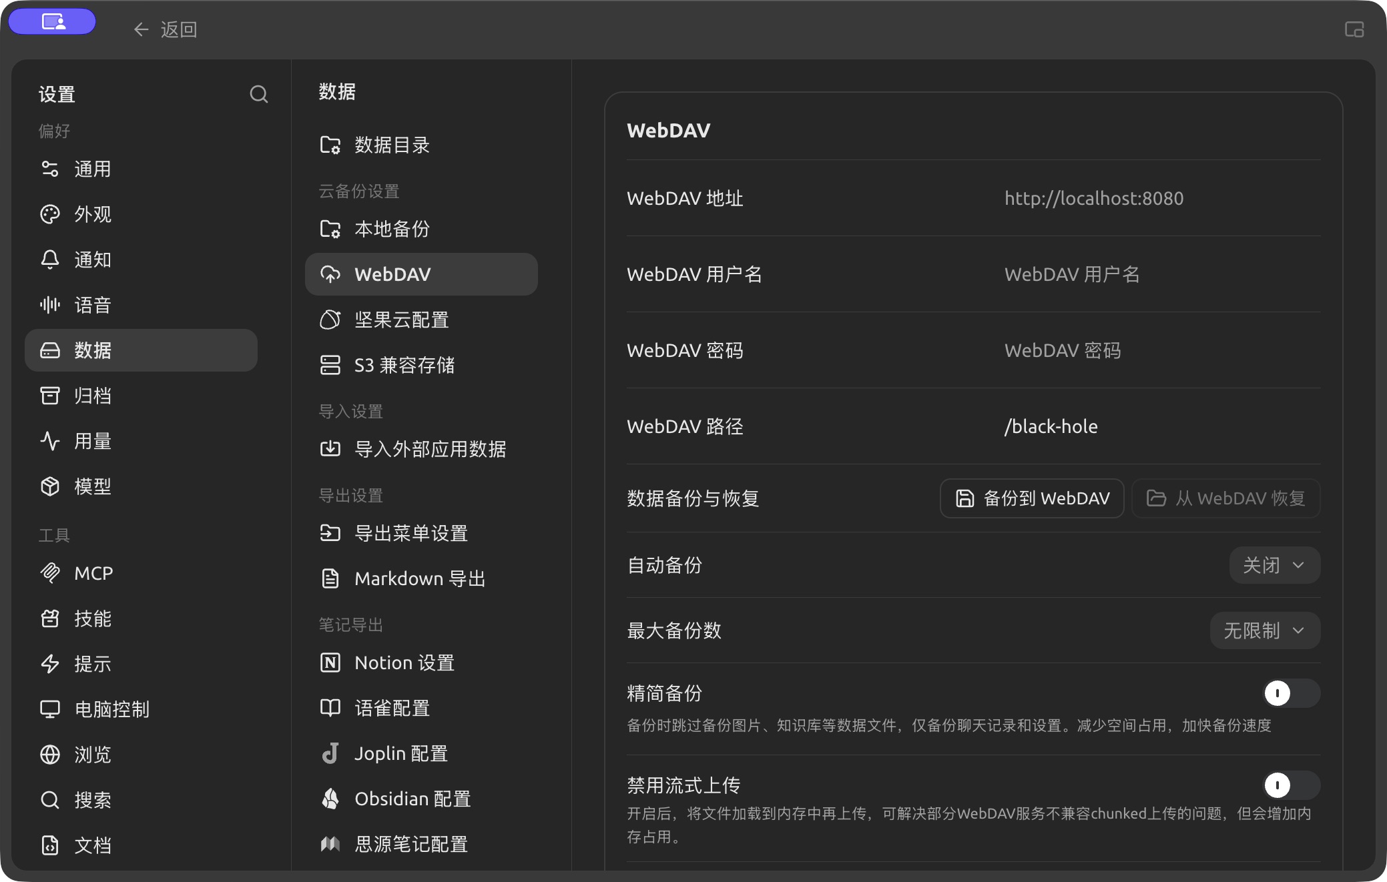Open Joplin 配置 page

421,753
